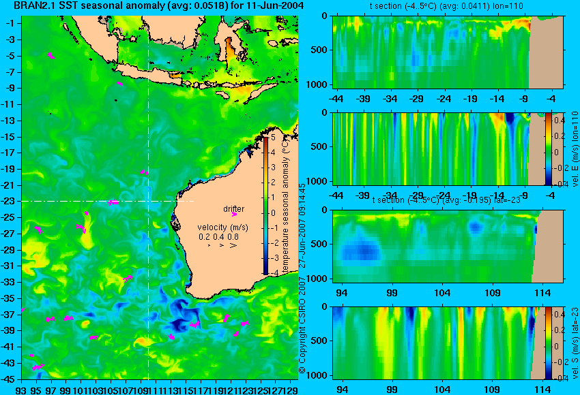The width and height of the screenshot is (580, 395).
Task: Select the drifter marker near latitude -5, longitude 97
Action: click(51, 56)
